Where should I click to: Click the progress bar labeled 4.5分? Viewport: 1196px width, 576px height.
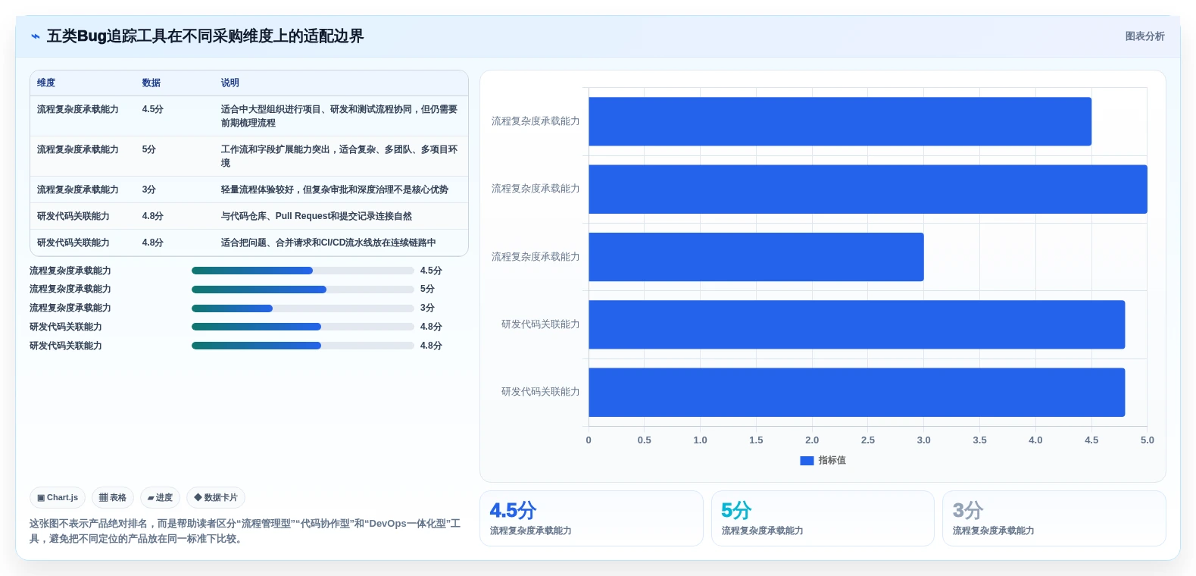click(x=302, y=271)
